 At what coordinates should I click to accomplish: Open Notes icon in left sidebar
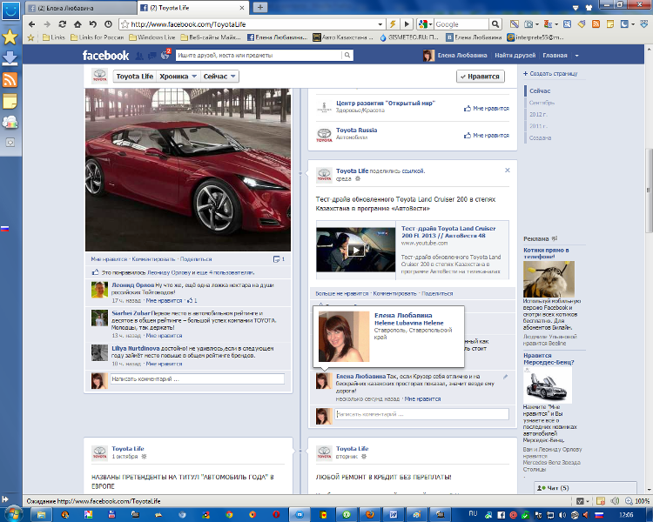click(x=10, y=101)
